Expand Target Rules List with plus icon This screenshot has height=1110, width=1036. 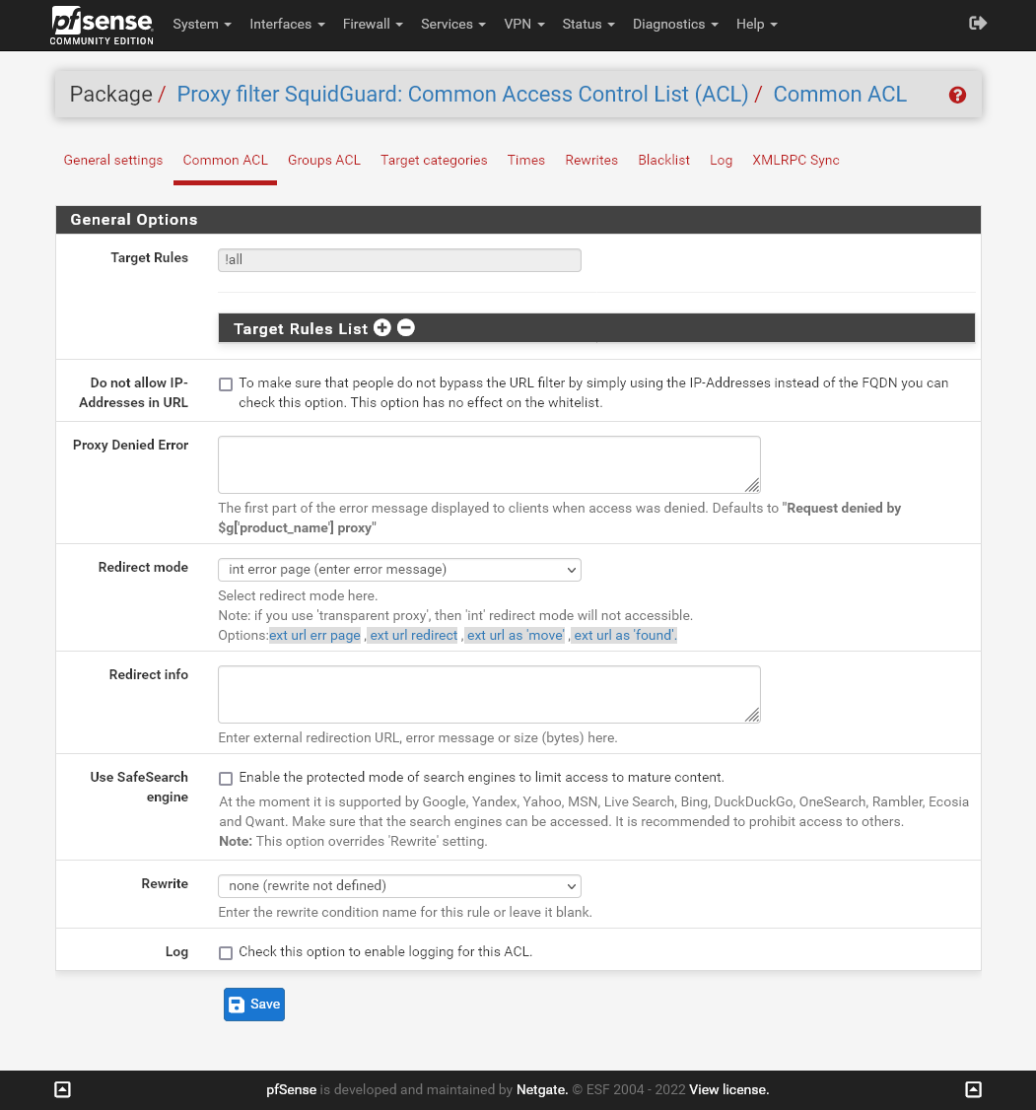point(382,328)
